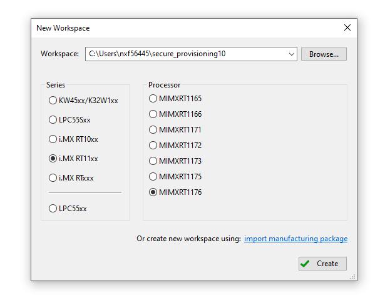Viewport: 390px width, 303px height.
Task: Select the LPC55xx series option
Action: pos(53,208)
